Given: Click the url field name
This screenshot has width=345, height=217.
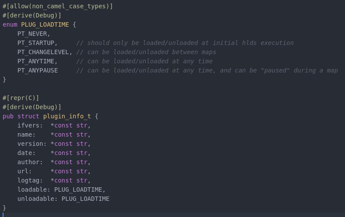Looking at the screenshot, I should [x=23, y=171].
